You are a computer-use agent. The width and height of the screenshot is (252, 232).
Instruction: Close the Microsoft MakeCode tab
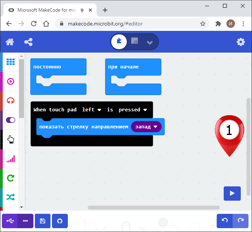tap(90, 10)
